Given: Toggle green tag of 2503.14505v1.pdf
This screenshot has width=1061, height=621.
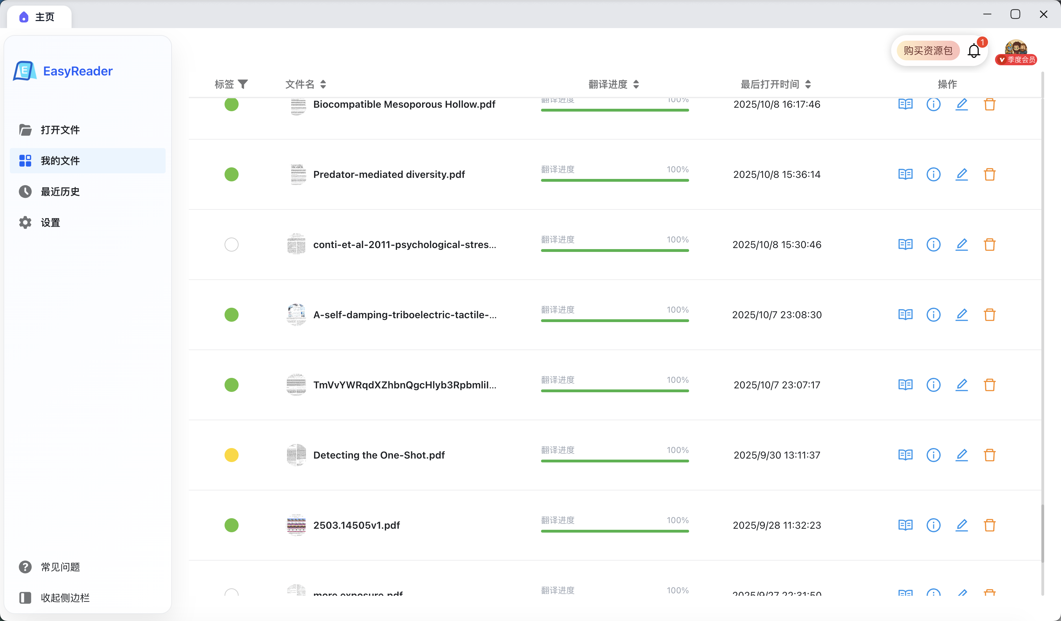Looking at the screenshot, I should (x=232, y=525).
